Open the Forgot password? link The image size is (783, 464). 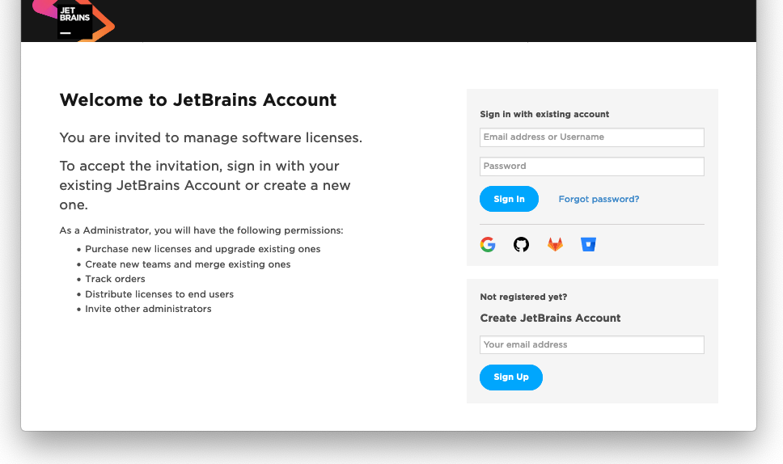coord(599,199)
